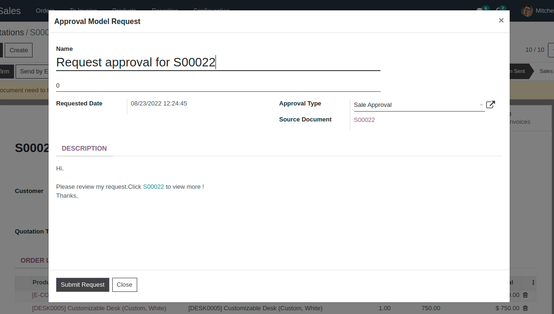Open the S00022 source document link
This screenshot has height=314, width=554.
tap(364, 120)
